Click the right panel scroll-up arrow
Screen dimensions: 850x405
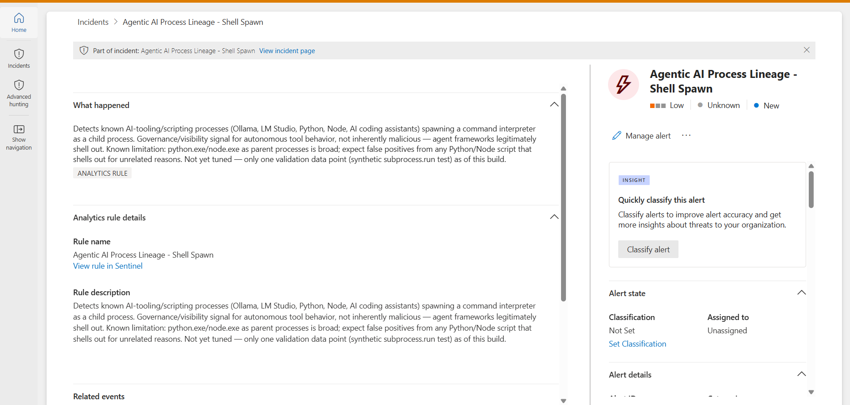coord(811,166)
